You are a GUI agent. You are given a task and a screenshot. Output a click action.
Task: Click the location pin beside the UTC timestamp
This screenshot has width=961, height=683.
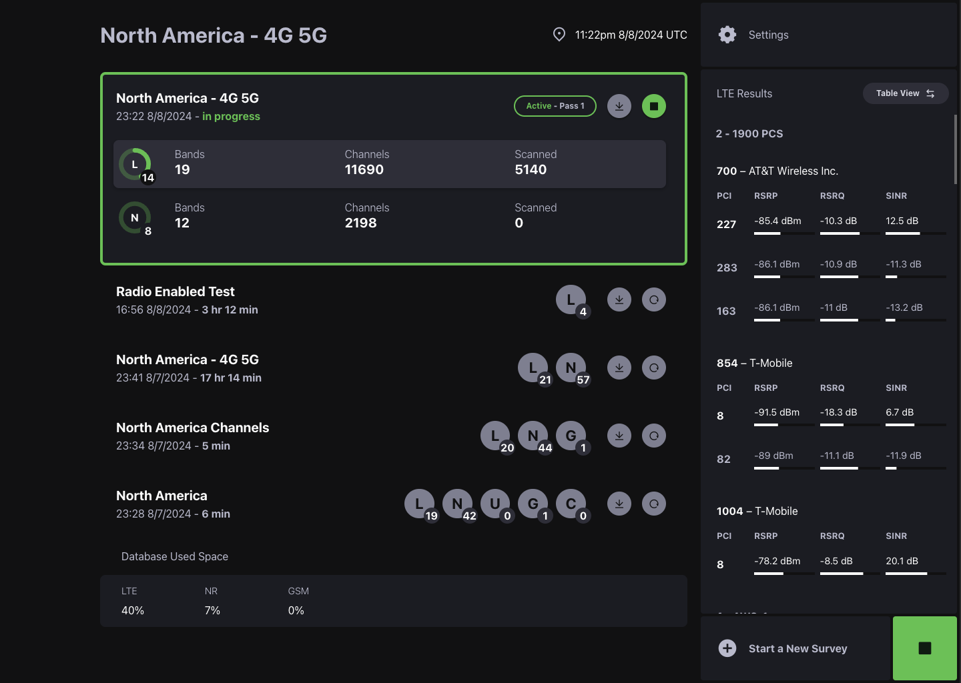(x=560, y=34)
